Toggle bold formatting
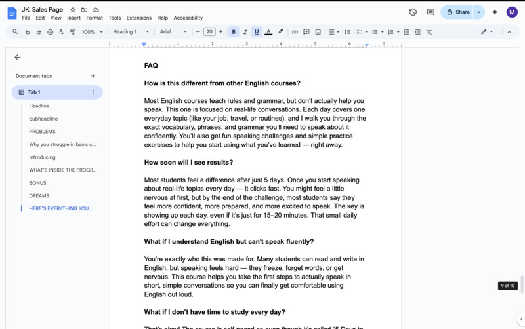 [x=234, y=32]
